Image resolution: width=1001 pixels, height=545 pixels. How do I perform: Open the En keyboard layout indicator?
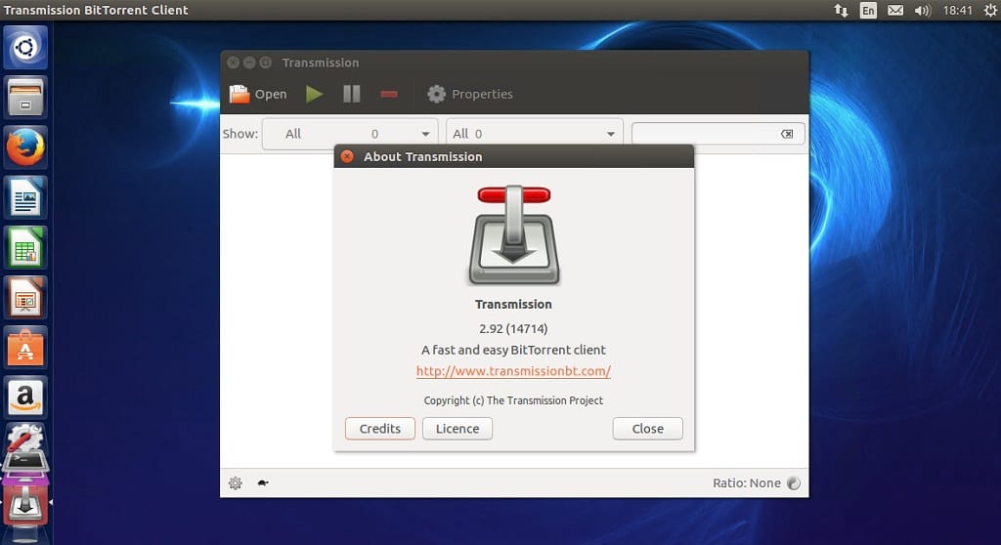coord(868,11)
